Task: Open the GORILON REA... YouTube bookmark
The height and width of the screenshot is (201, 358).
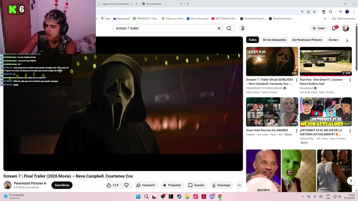Action: tap(224, 19)
